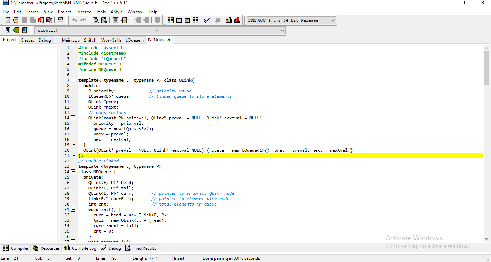Click the Project Options shield icon

(157, 20)
